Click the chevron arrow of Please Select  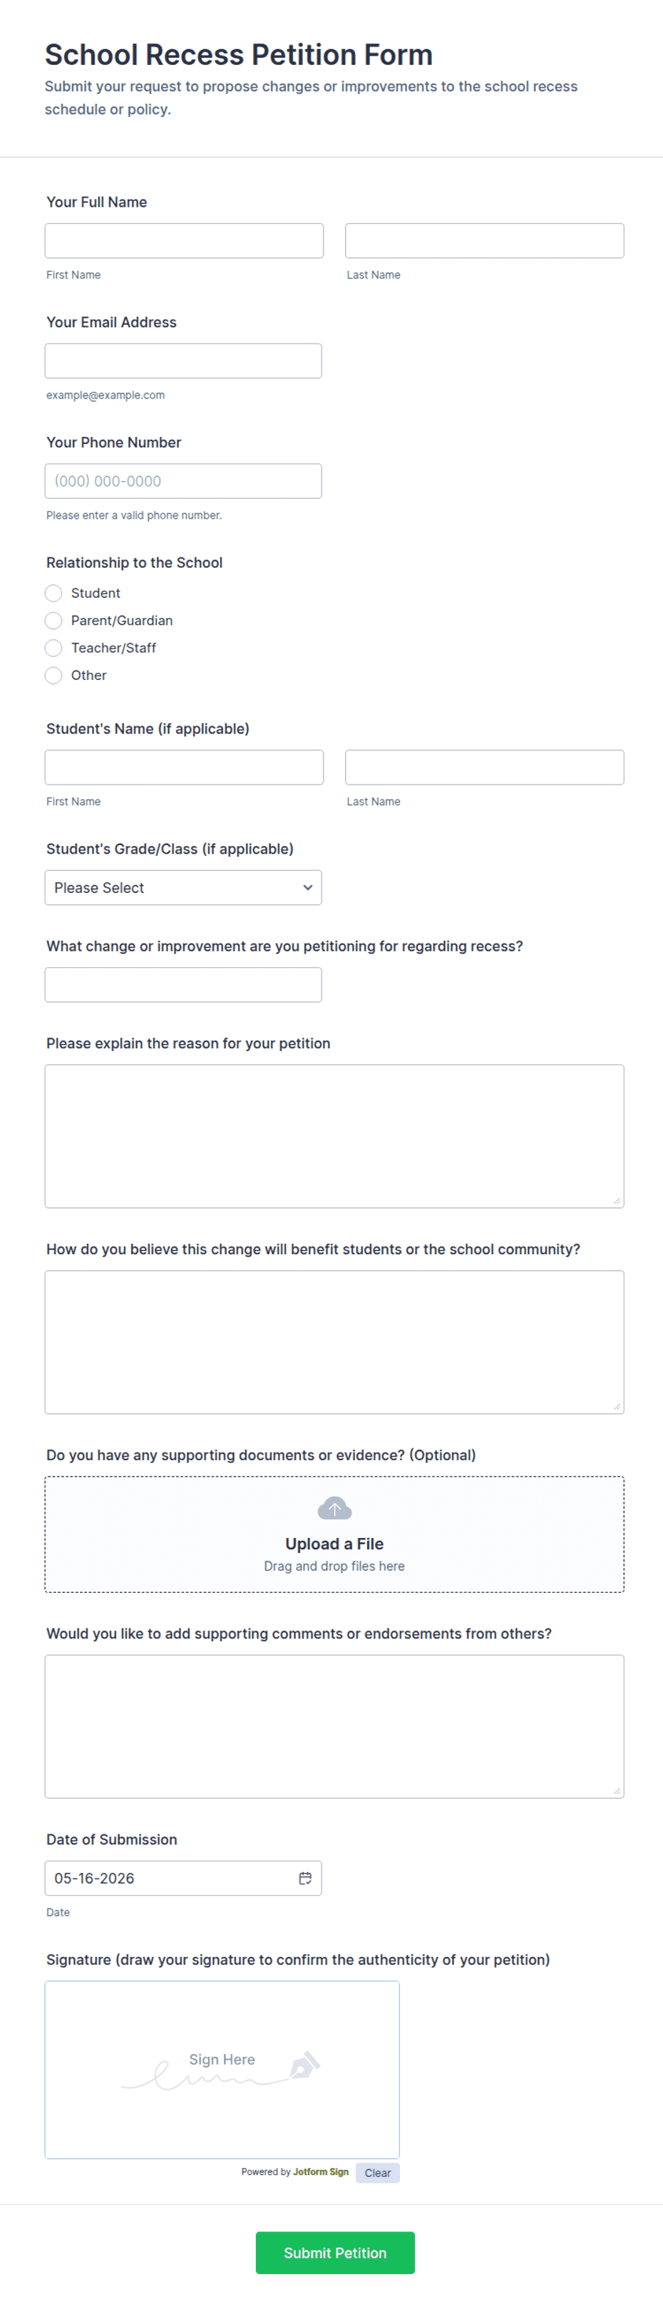308,887
